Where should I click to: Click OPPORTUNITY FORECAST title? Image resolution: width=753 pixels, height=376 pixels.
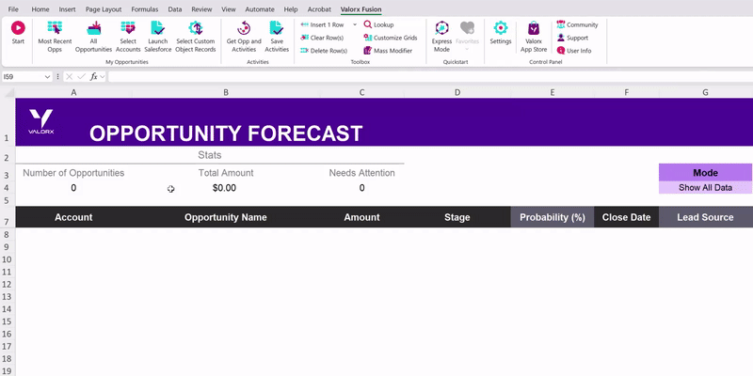[x=226, y=133]
